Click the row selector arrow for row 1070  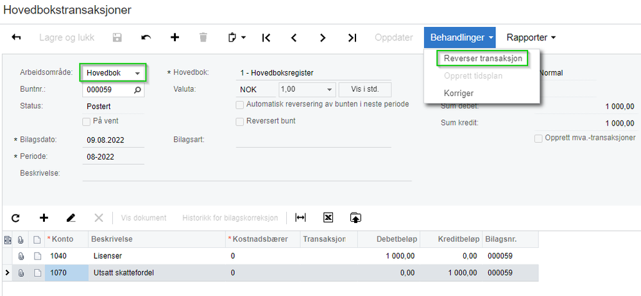click(x=7, y=272)
